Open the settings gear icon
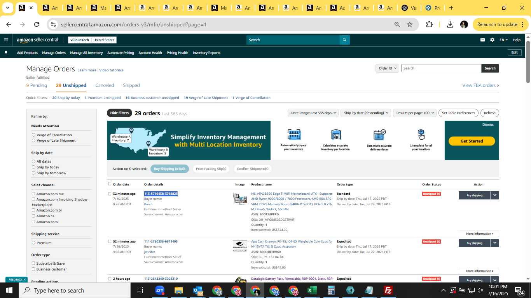The width and height of the screenshot is (531, 298). pyautogui.click(x=492, y=40)
